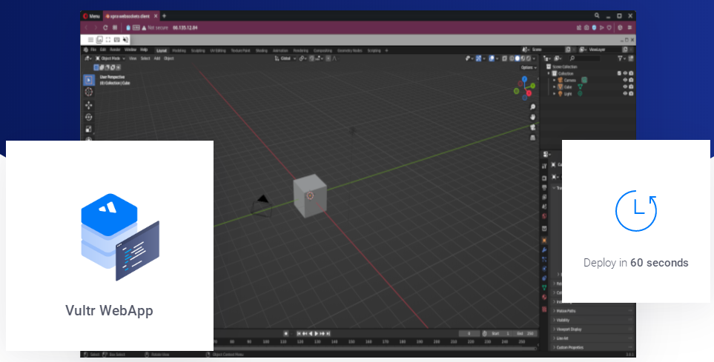The height and width of the screenshot is (362, 714).
Task: Click the current frame number field
Action: 470,334
